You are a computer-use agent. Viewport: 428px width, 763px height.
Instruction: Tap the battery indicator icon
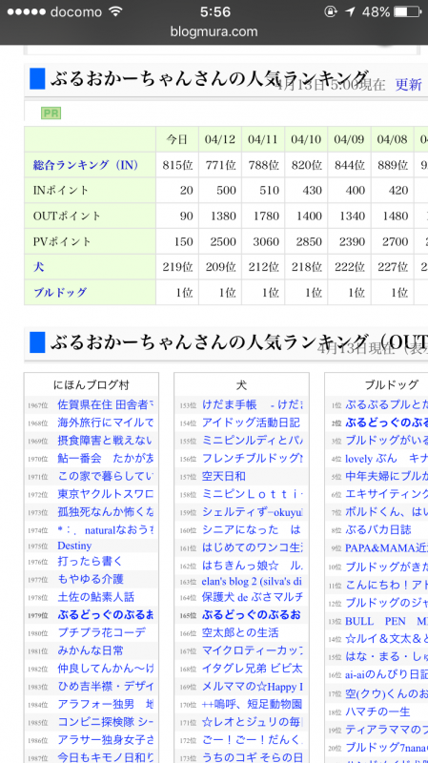407,11
